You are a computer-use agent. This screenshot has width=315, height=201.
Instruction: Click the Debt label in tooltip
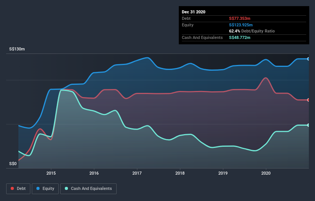coord(186,19)
